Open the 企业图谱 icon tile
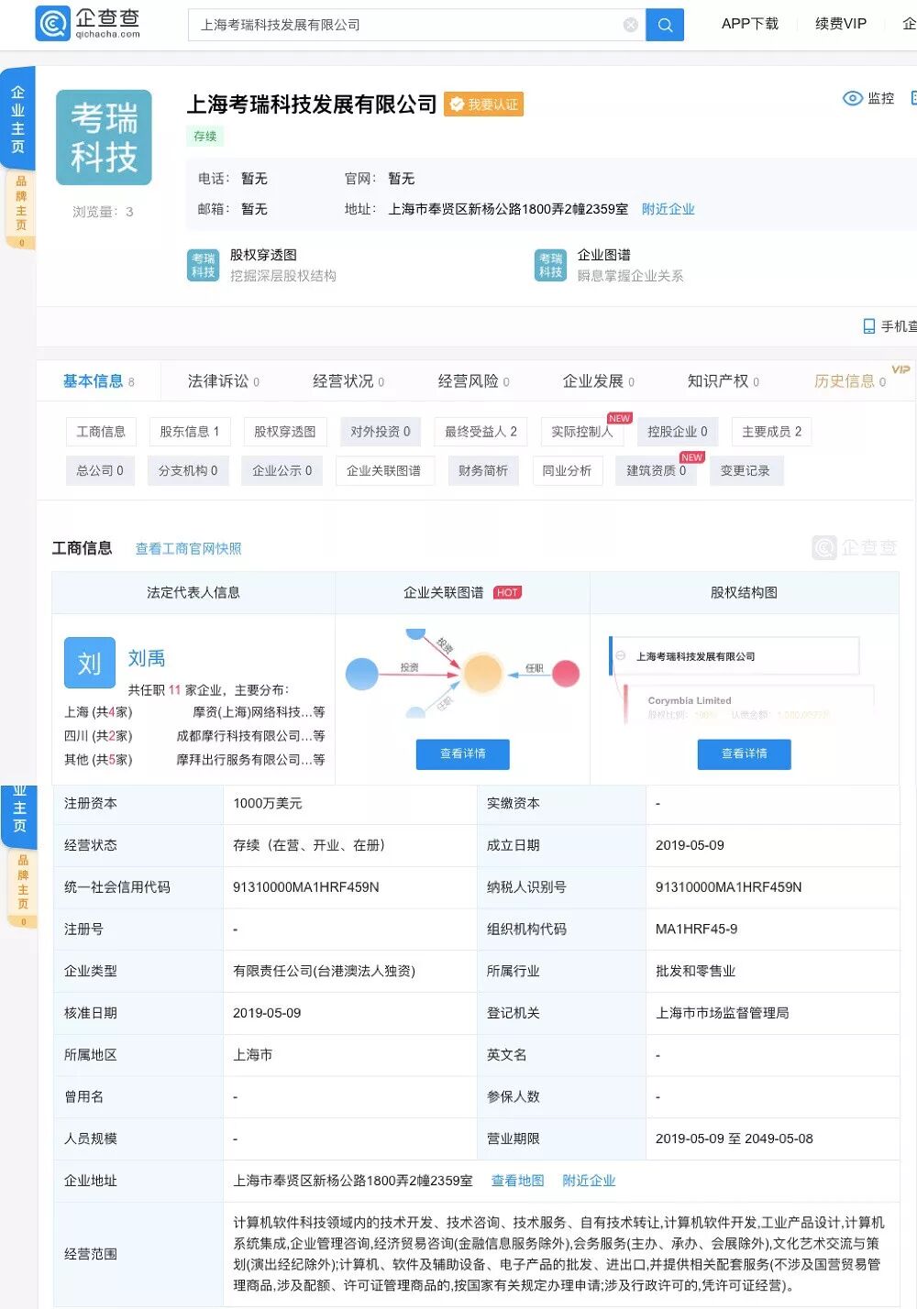The height and width of the screenshot is (1309, 917). click(551, 265)
